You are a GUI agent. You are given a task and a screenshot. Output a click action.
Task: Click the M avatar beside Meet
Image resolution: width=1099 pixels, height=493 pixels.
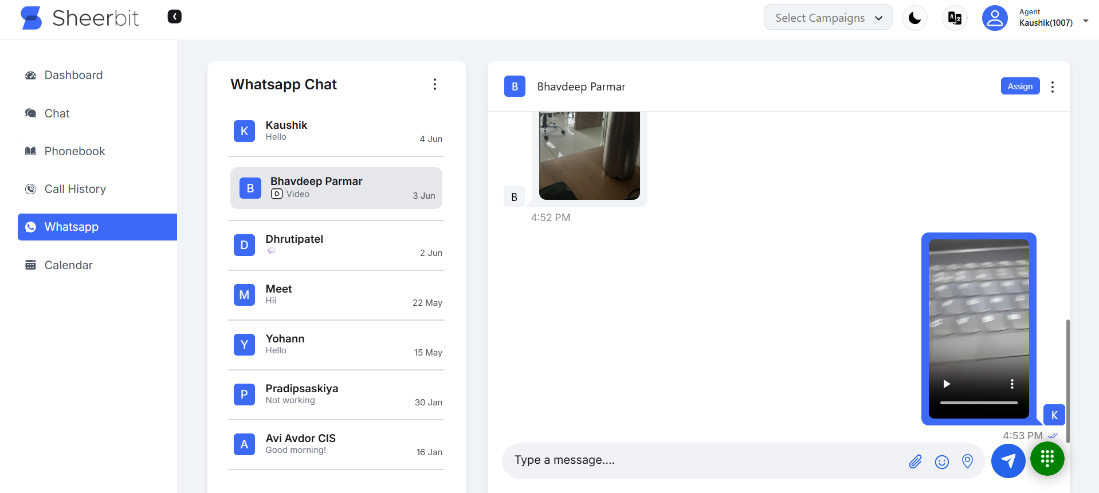pyautogui.click(x=244, y=295)
